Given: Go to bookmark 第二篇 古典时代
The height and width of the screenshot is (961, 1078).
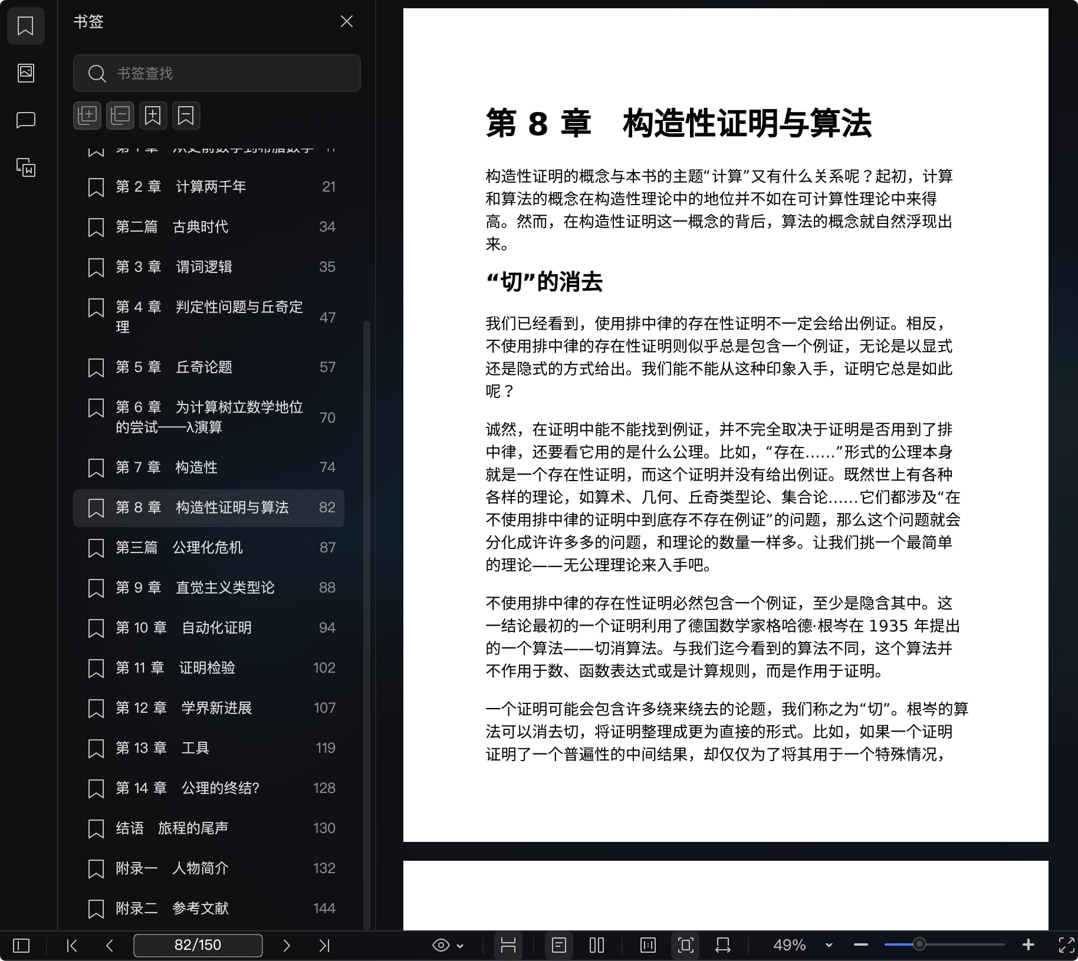Looking at the screenshot, I should click(209, 227).
